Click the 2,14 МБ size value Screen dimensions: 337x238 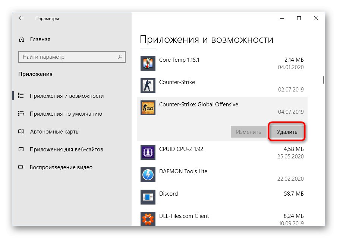coord(294,59)
